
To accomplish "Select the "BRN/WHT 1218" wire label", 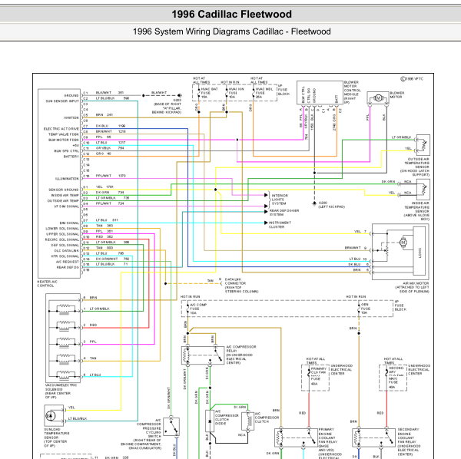I will point(111,131).
